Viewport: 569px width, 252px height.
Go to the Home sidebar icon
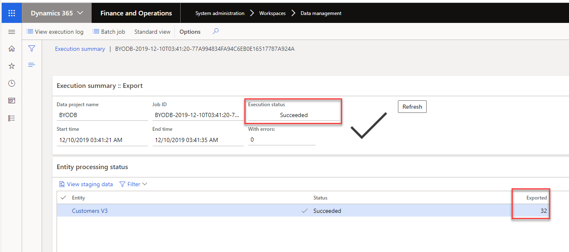[x=12, y=49]
